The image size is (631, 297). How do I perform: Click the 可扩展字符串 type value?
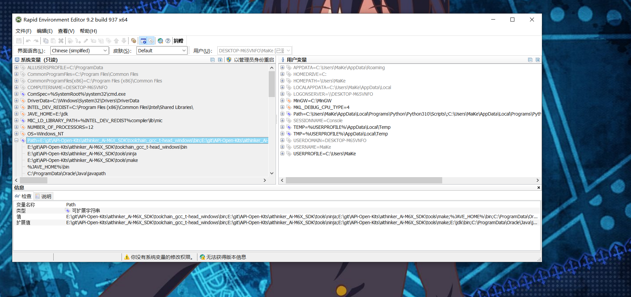[x=86, y=211]
